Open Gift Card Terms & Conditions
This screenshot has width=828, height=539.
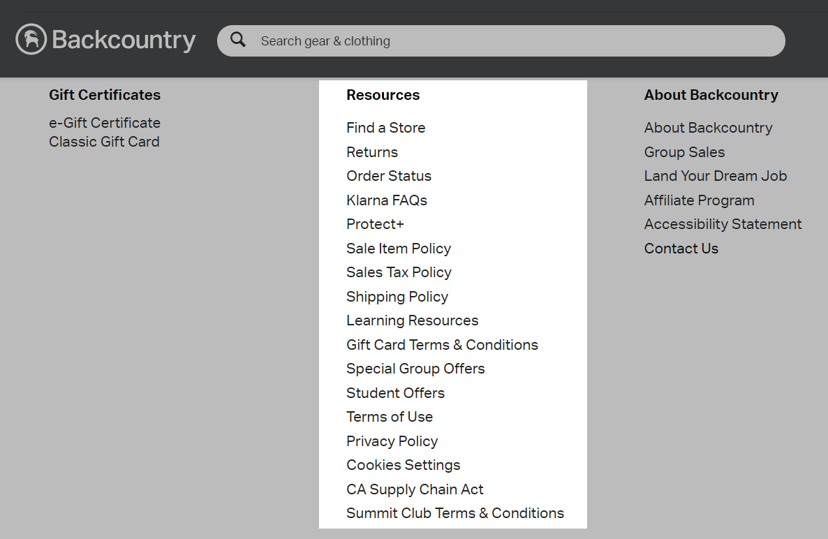tap(442, 345)
